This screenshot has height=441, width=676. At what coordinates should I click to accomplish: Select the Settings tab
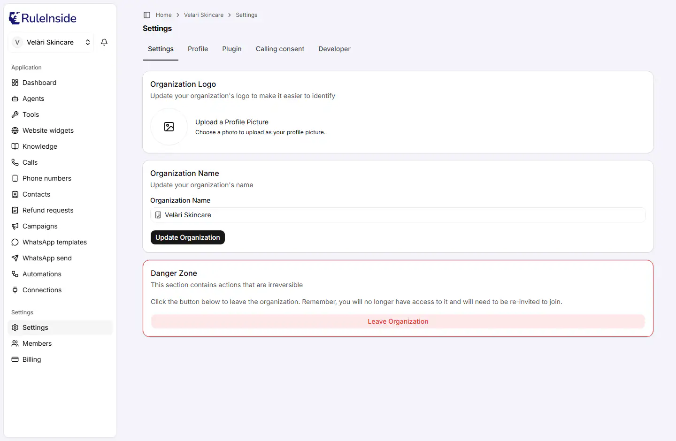click(161, 49)
